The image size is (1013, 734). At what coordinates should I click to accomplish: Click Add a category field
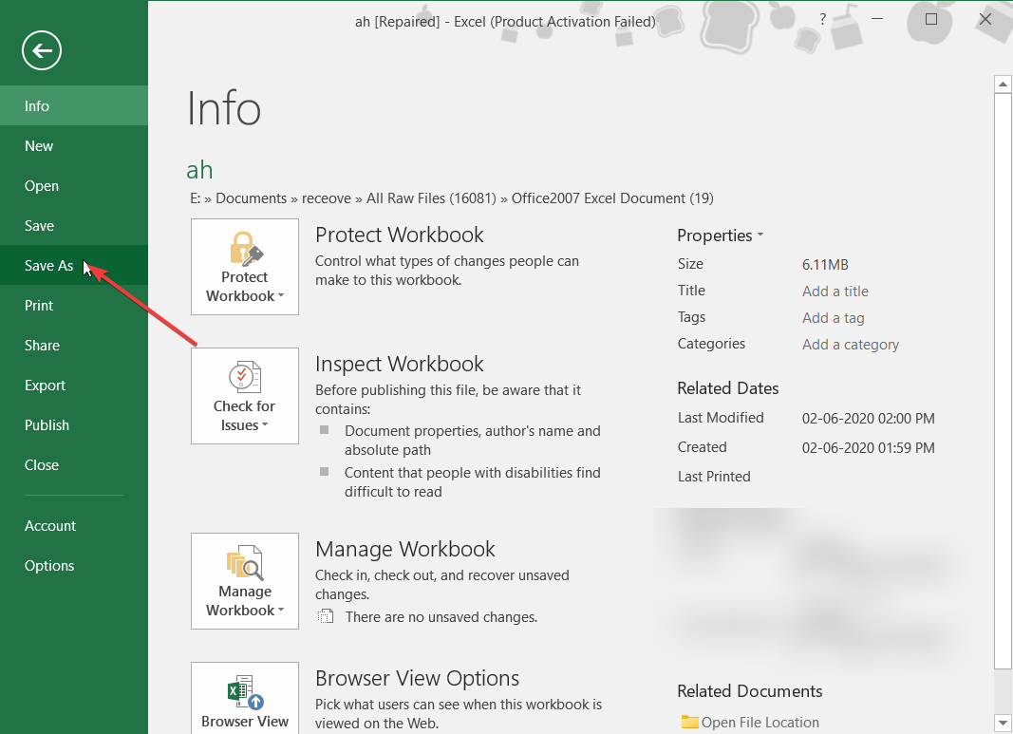[x=851, y=345]
